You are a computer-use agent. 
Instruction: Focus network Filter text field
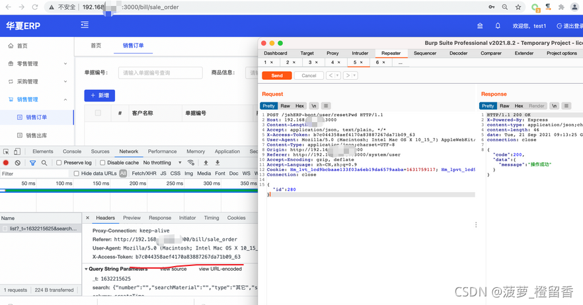click(x=35, y=174)
